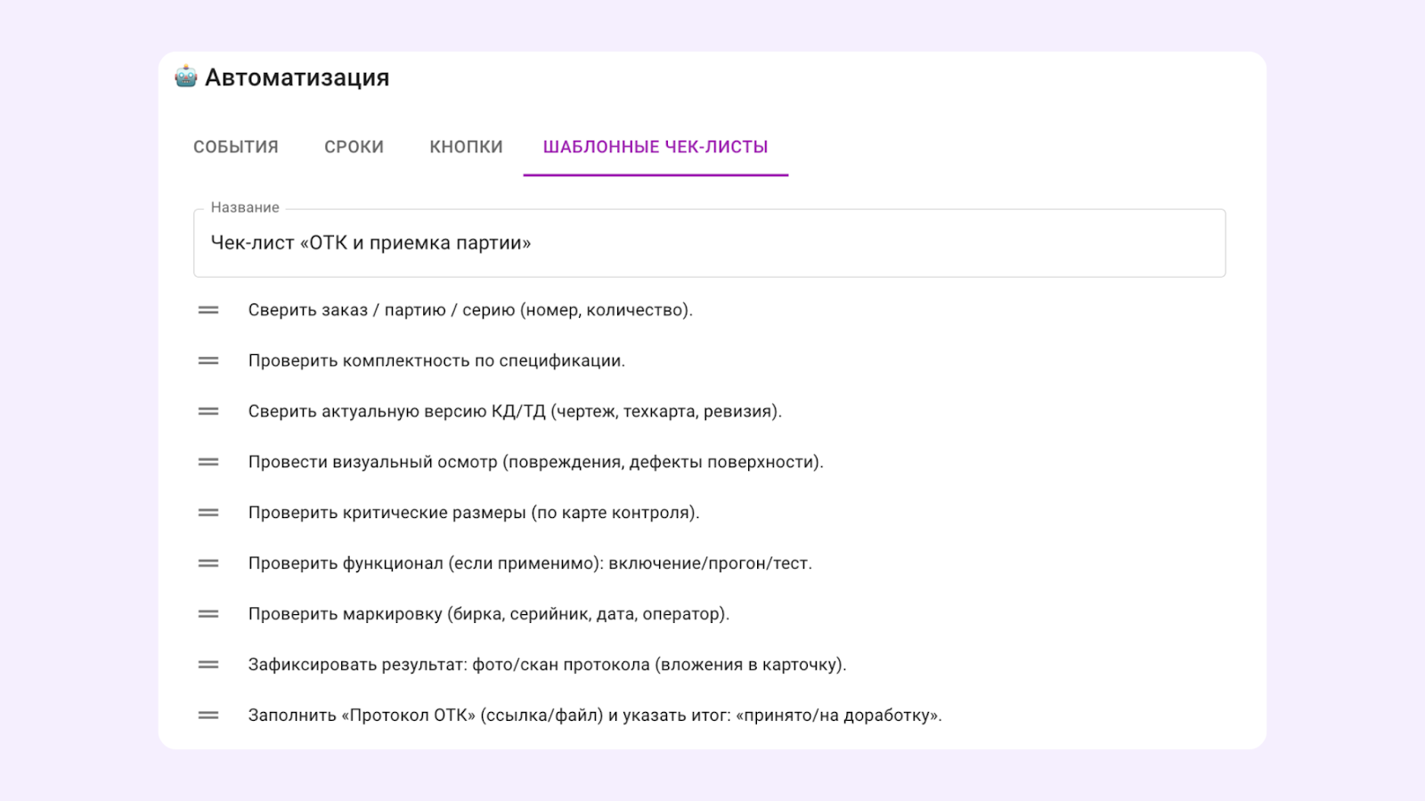
Task: Select the ШАБЛОННЫЕ ЧЕК-ЛИСТЫ tab
Action: coord(655,147)
